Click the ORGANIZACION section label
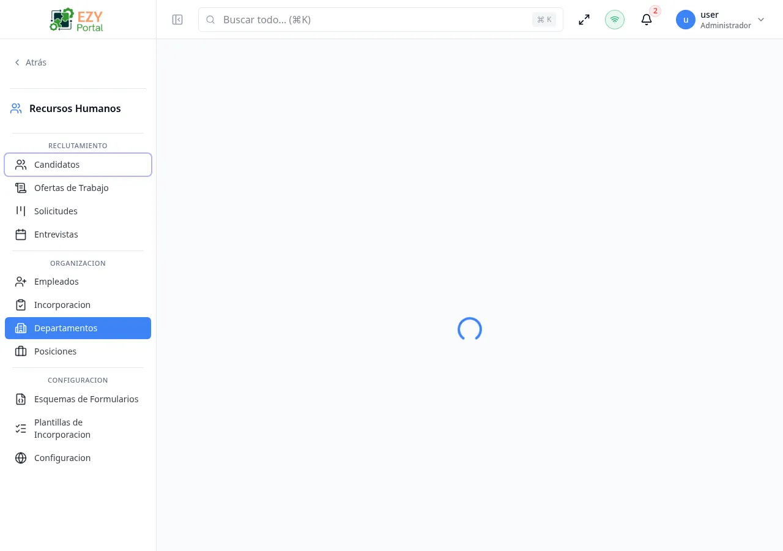Viewport: 783px width, 551px height. tap(78, 263)
